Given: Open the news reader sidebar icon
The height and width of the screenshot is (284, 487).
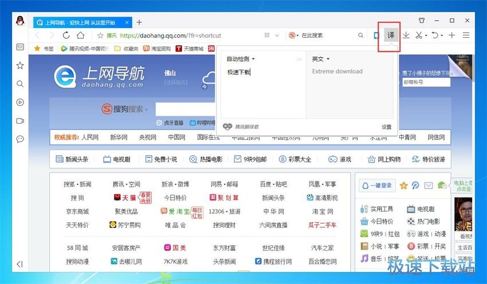Looking at the screenshot, I should [x=20, y=47].
